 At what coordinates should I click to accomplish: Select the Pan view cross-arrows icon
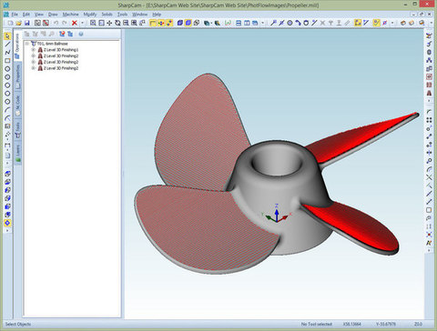pyautogui.click(x=109, y=23)
